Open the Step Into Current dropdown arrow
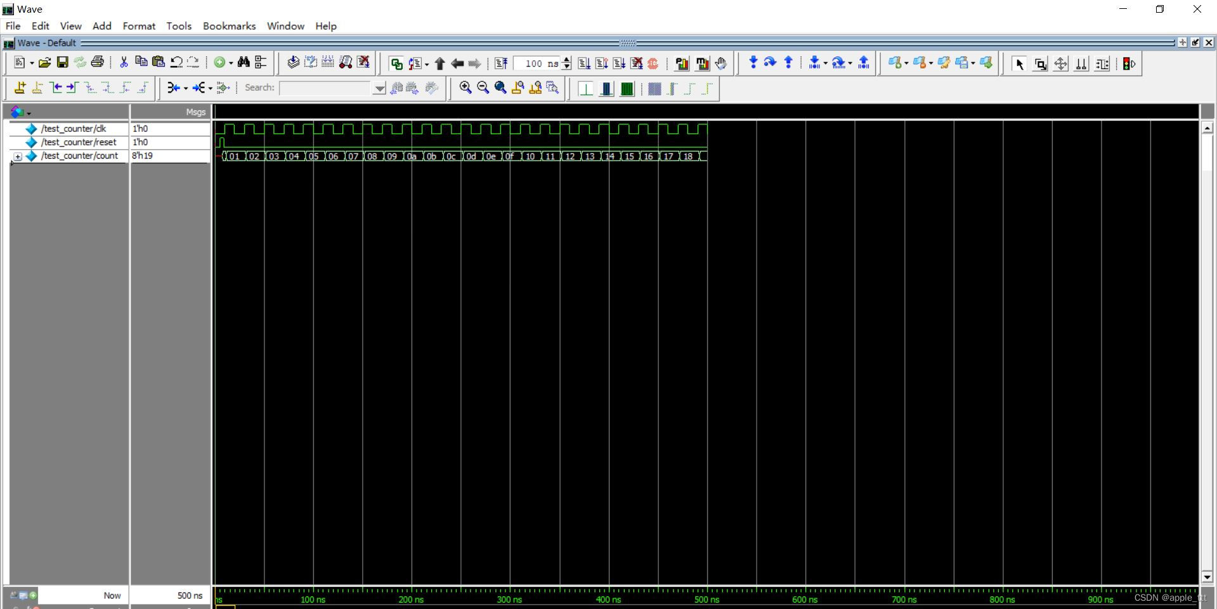This screenshot has width=1217, height=609. (825, 63)
